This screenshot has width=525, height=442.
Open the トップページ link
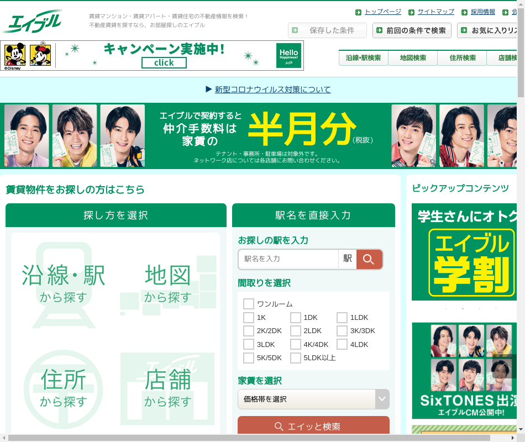tap(383, 12)
